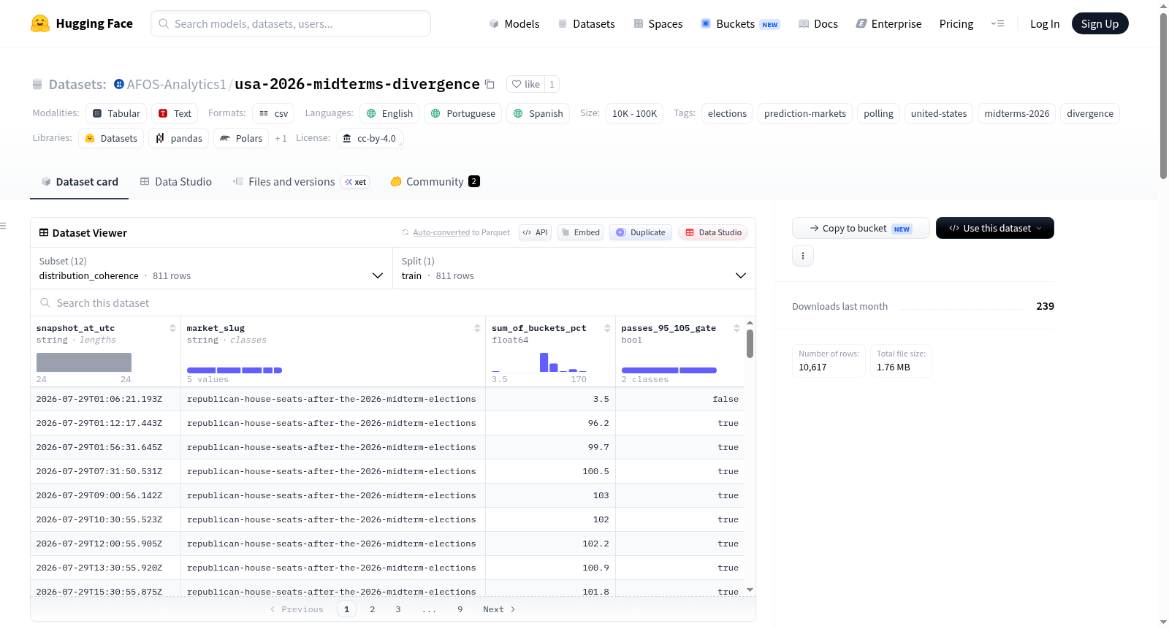Click the API button in Dataset Viewer
Screen dimensions: 1169x629
click(x=535, y=232)
